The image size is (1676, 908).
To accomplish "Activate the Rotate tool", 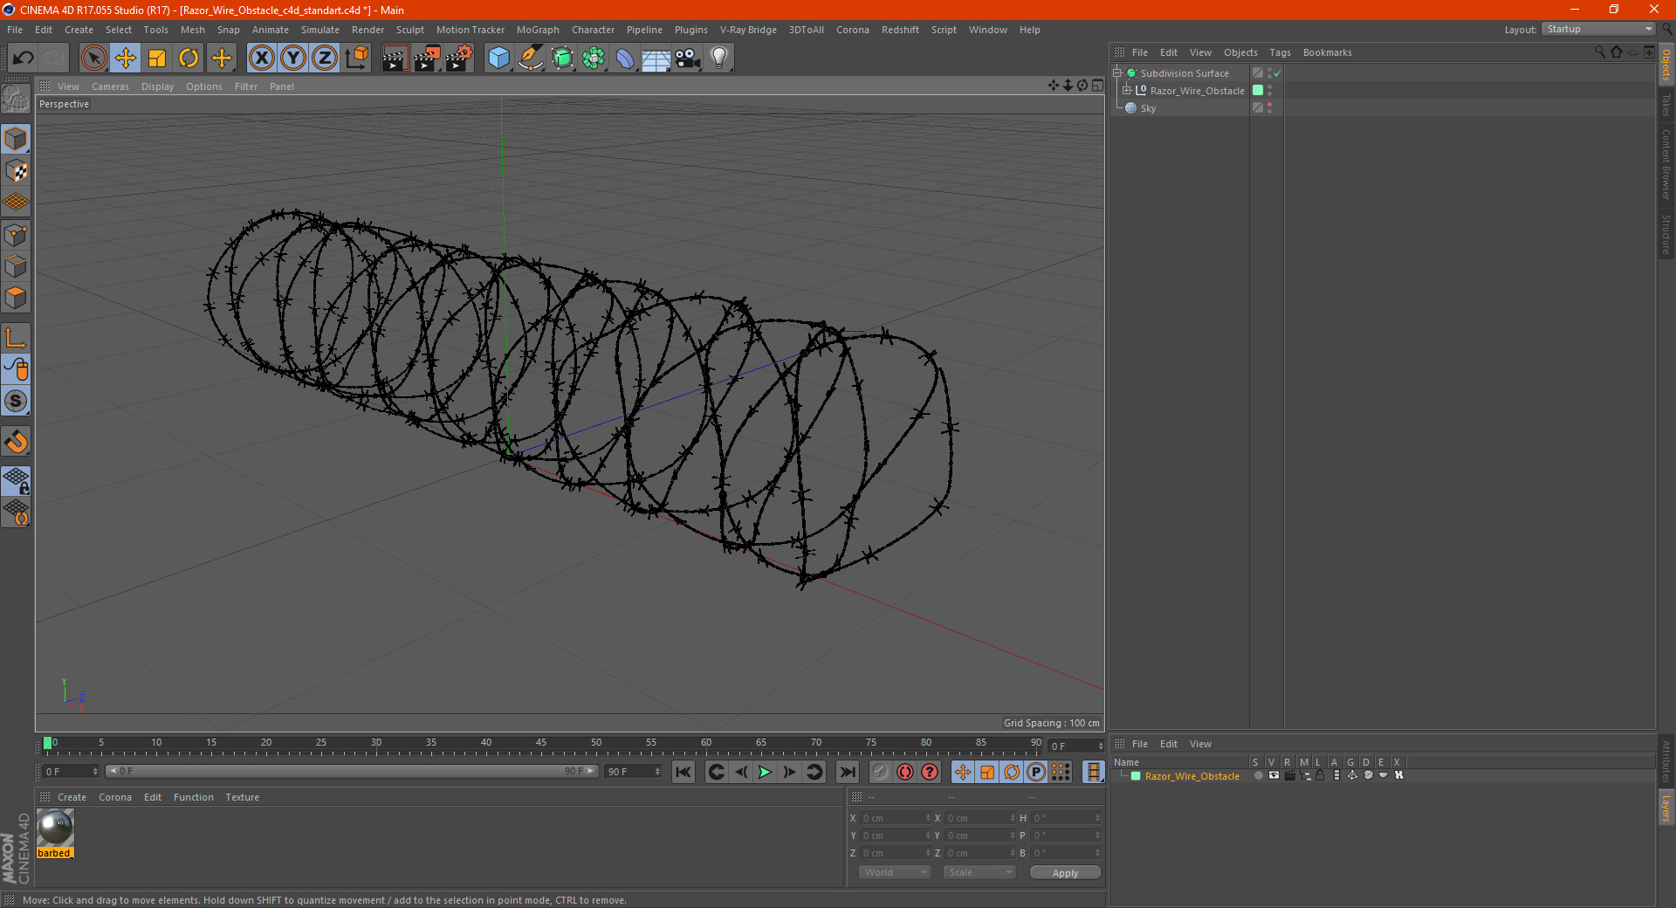I will pyautogui.click(x=189, y=58).
